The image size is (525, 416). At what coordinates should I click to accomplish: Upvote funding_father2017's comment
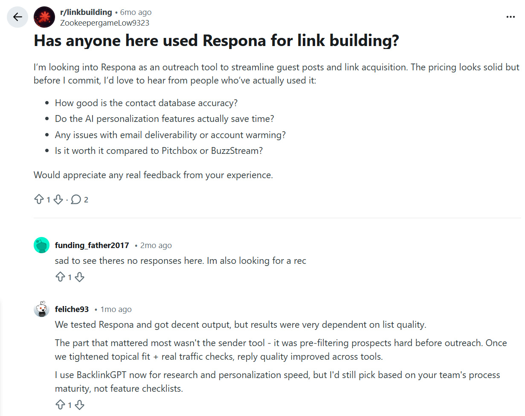point(61,277)
